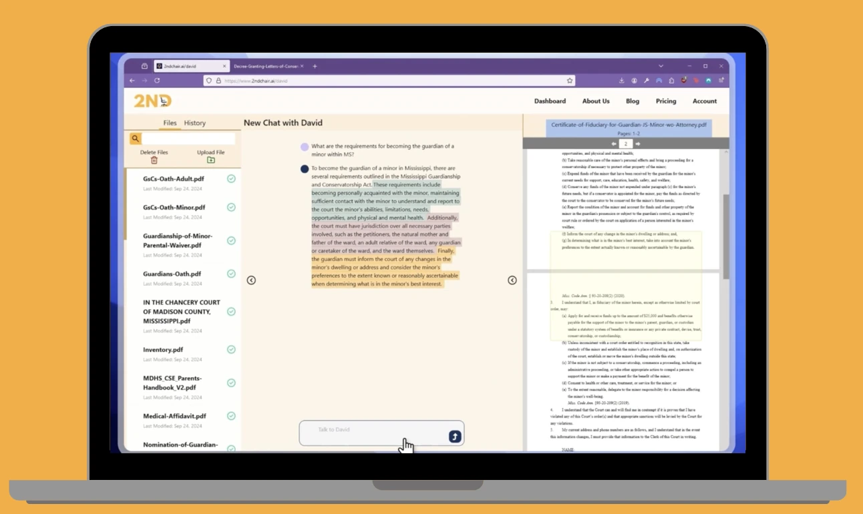Click the yellow highlighted passage in the PDF
The image size is (863, 514).
[626, 286]
